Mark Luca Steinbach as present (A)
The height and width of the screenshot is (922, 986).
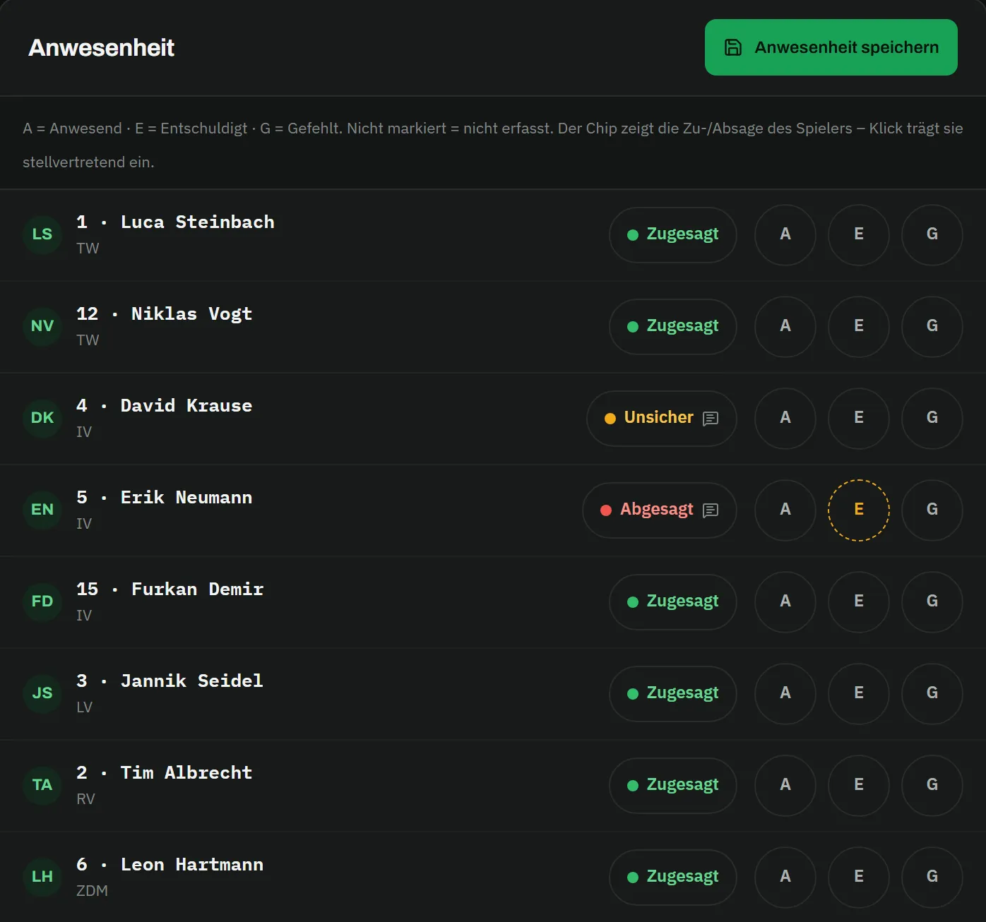785,235
